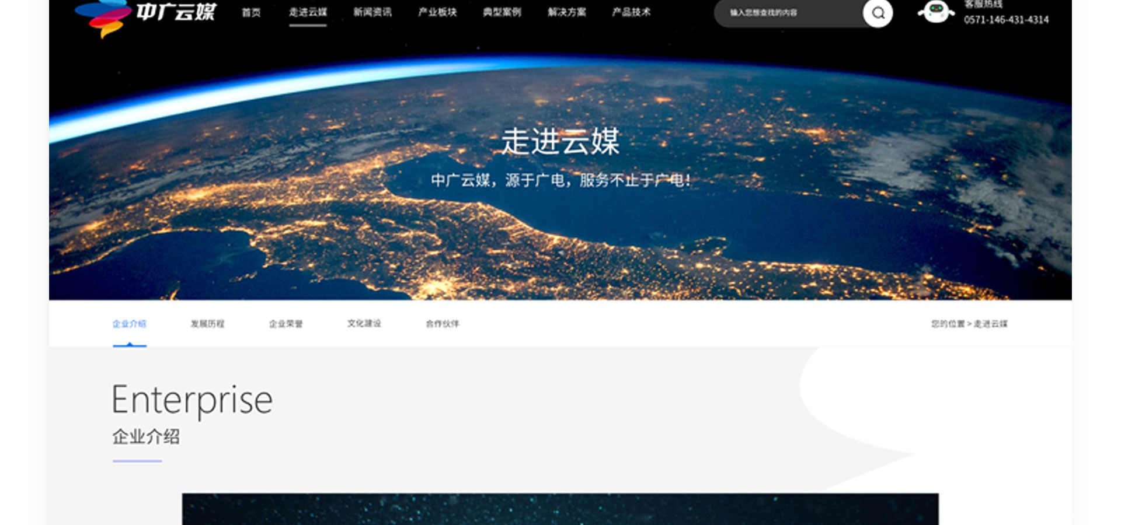
Task: Open 产品技术 in the top menu
Action: 631,12
